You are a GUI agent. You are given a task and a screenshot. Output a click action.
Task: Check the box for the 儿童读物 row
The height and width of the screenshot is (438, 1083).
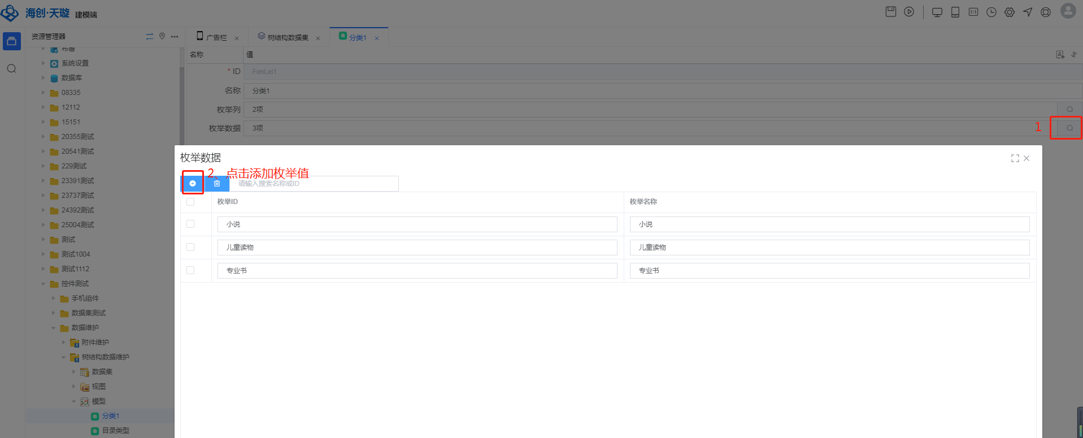click(190, 248)
